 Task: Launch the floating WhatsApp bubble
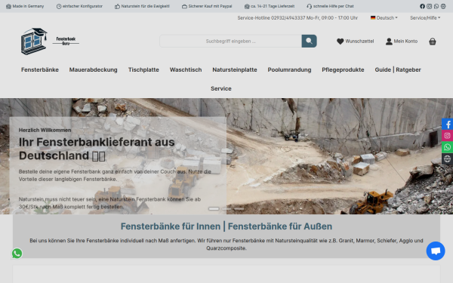(x=17, y=254)
